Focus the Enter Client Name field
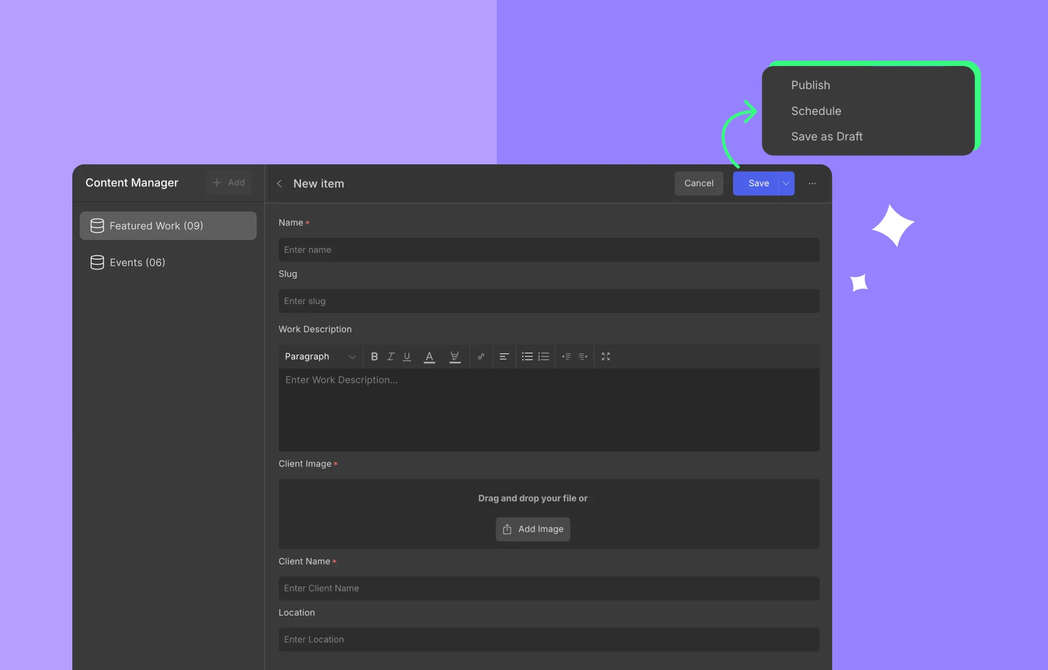Image resolution: width=1048 pixels, height=670 pixels. (549, 588)
